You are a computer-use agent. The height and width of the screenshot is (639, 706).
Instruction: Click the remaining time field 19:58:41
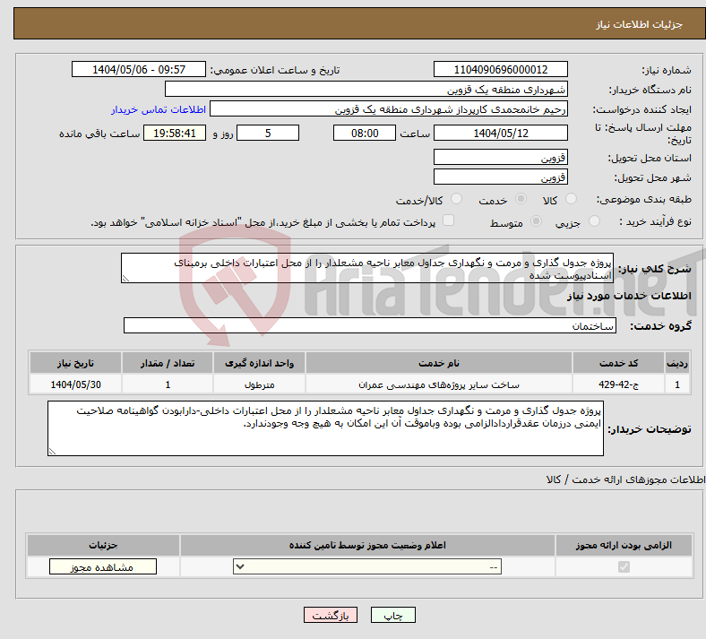coord(175,133)
